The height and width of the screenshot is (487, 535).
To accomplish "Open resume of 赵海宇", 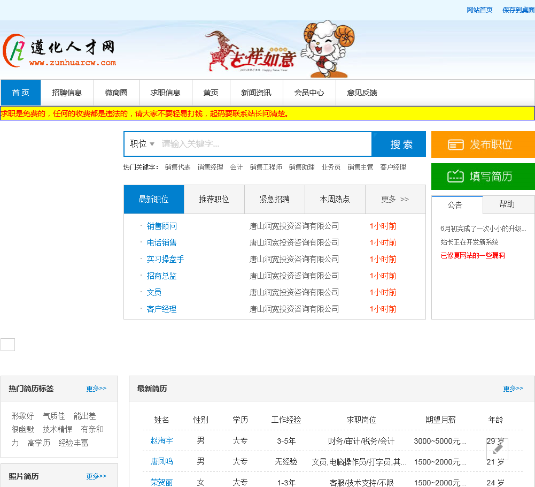I will (x=162, y=441).
